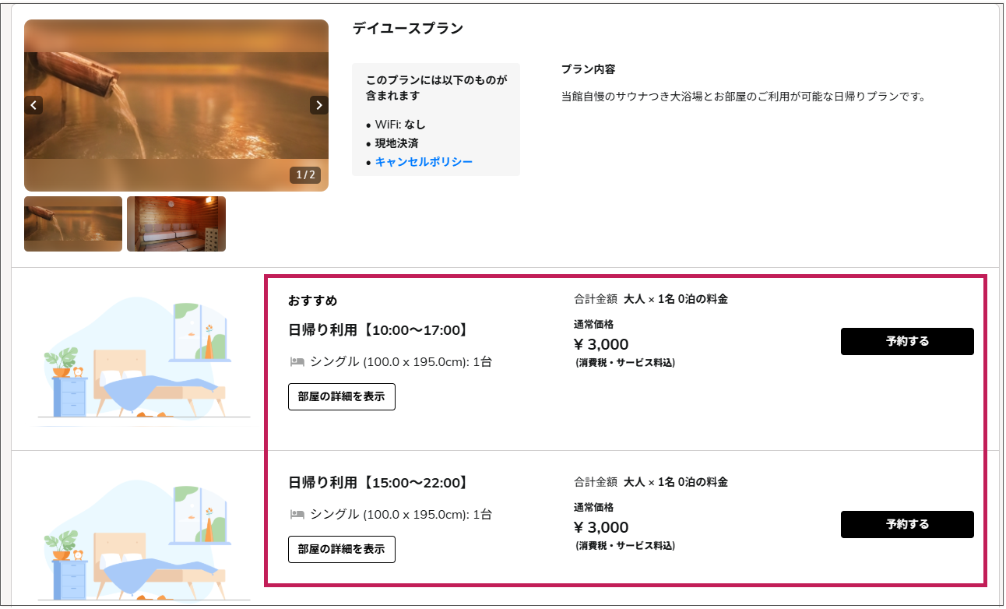Select the 日帰り利用【15:00〜22:00】 room heading

tap(379, 483)
